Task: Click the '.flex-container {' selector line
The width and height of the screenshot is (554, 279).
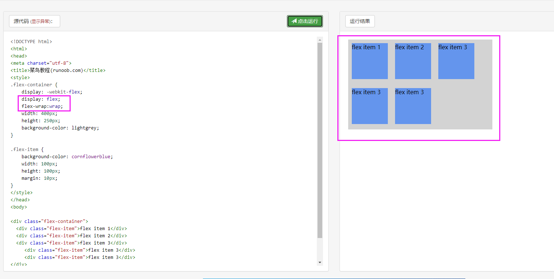Action: 34,84
